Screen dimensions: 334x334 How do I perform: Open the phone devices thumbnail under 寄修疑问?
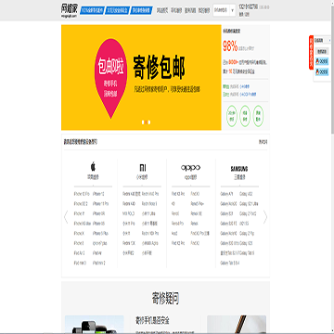tap(95, 325)
